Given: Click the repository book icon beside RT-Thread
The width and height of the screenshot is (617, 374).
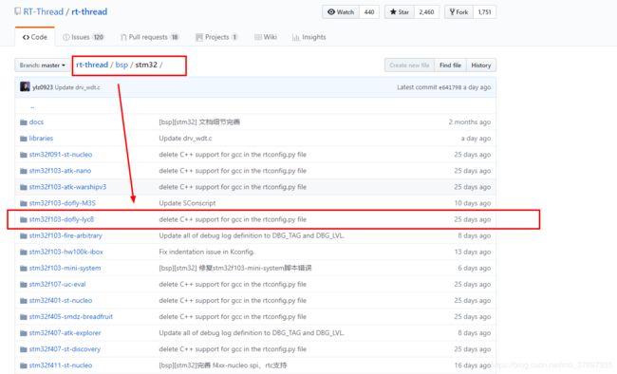Looking at the screenshot, I should pos(18,11).
